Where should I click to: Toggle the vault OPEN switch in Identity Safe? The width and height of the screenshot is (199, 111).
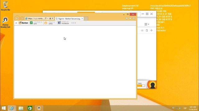coord(141,86)
